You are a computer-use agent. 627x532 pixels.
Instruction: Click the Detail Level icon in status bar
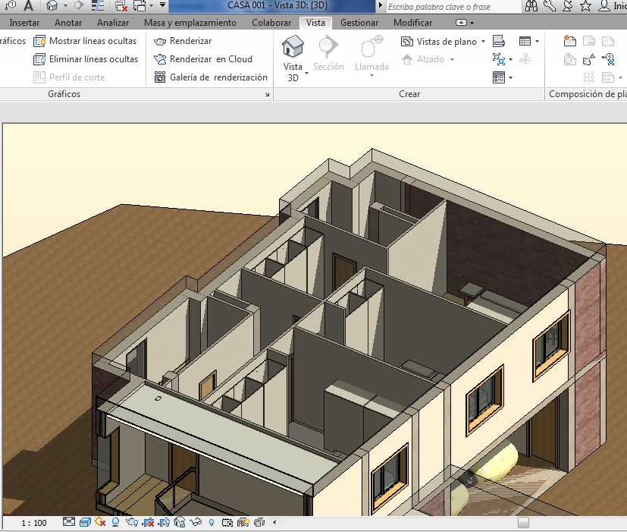tap(69, 523)
